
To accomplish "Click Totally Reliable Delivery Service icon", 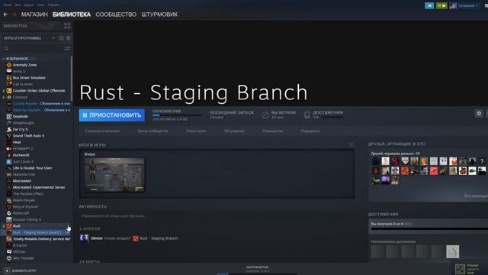I will click(9, 239).
